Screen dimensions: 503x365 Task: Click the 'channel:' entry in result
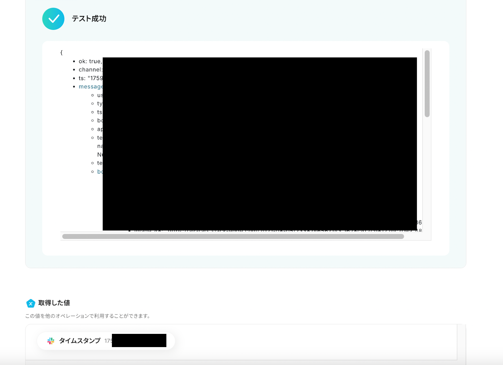click(x=91, y=70)
